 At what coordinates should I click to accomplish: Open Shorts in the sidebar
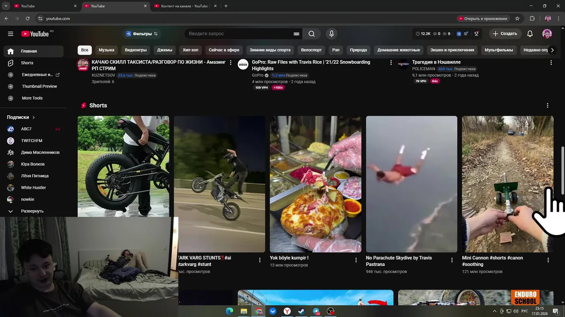coord(33,63)
